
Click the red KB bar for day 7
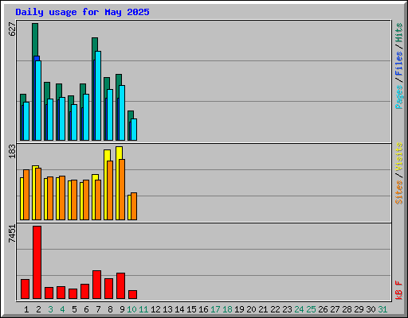(x=97, y=285)
